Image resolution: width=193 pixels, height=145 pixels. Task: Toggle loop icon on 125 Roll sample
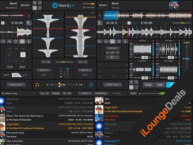click(146, 78)
